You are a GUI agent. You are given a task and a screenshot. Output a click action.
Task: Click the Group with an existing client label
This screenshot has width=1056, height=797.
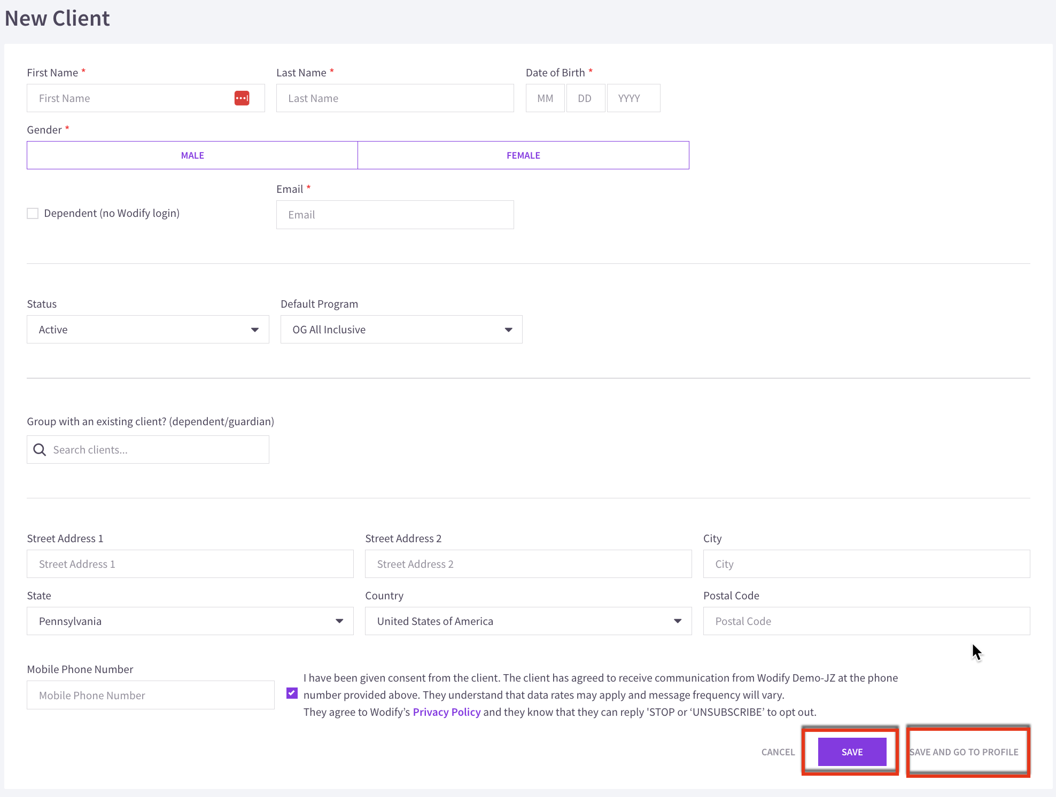pyautogui.click(x=151, y=421)
